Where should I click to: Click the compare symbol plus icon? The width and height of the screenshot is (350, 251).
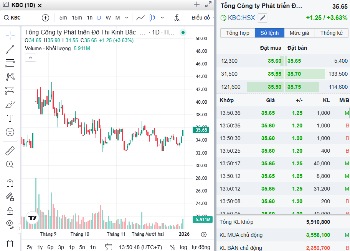[46, 18]
